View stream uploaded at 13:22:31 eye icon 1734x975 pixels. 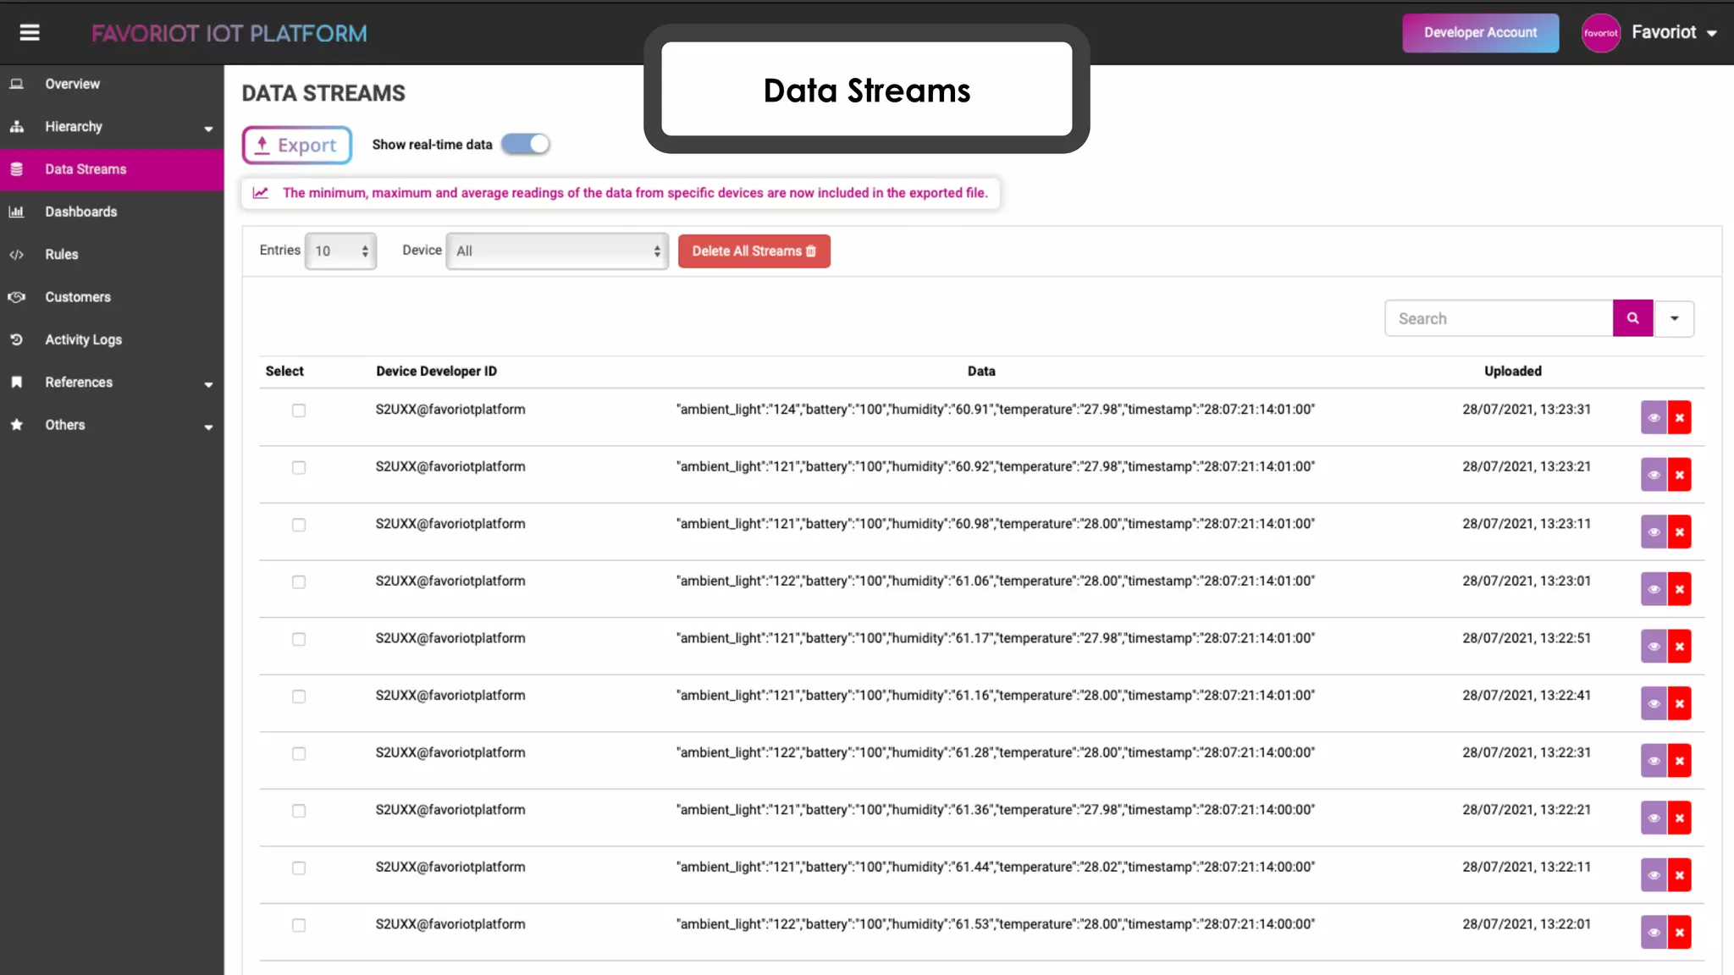pyautogui.click(x=1654, y=761)
